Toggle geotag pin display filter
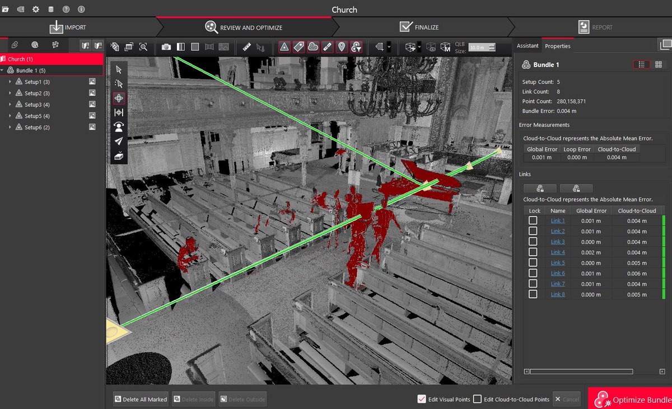This screenshot has height=409, width=672. click(x=342, y=47)
